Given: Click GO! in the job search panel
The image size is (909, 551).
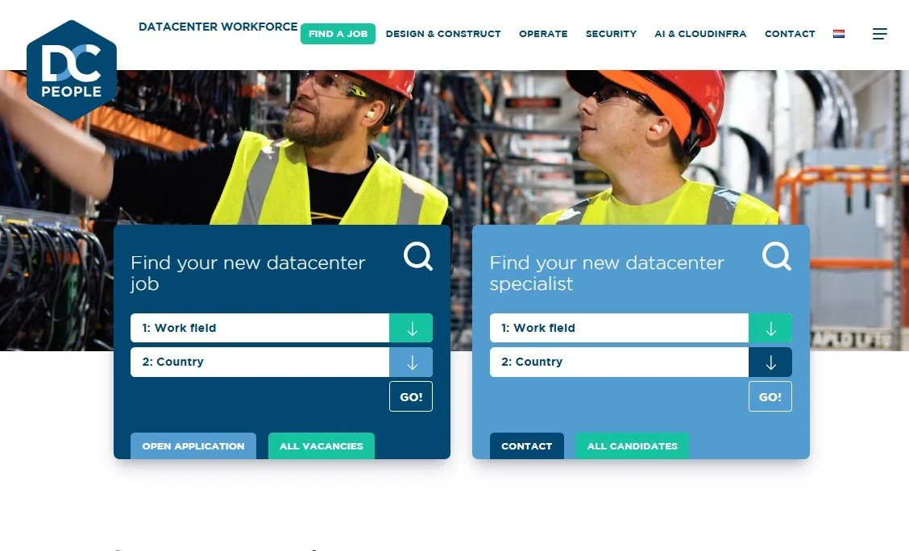Looking at the screenshot, I should coord(411,397).
